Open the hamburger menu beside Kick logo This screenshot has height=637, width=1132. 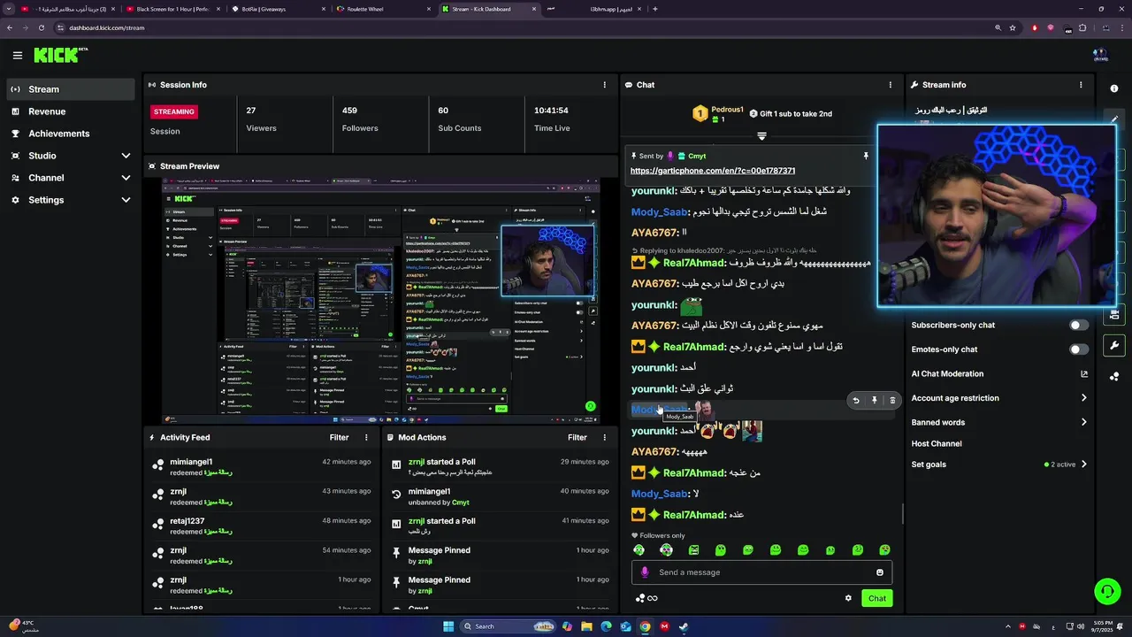[x=18, y=55]
